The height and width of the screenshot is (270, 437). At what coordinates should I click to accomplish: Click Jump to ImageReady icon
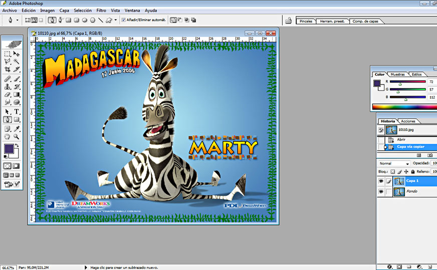[9, 184]
